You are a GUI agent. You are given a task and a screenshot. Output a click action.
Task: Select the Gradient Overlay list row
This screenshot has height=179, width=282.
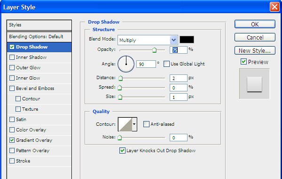click(39, 140)
